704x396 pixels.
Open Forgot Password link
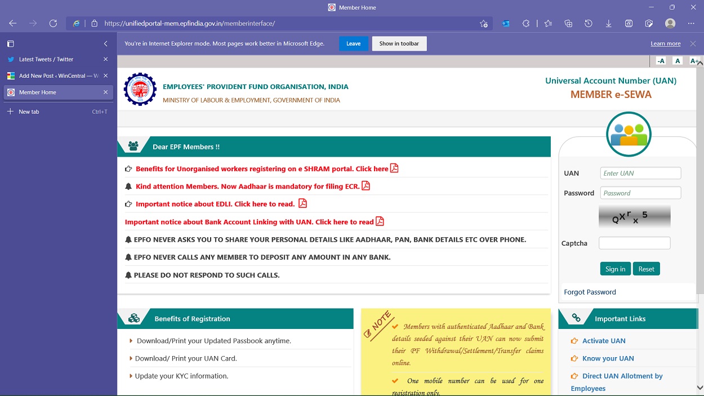[x=590, y=292]
